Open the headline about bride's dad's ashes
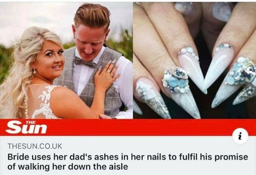 coord(128,162)
